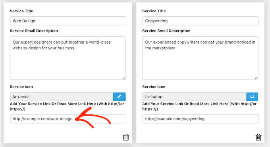Image resolution: width=270 pixels, height=147 pixels.
Task: Delete the Copywriting service card
Action: click(x=258, y=137)
